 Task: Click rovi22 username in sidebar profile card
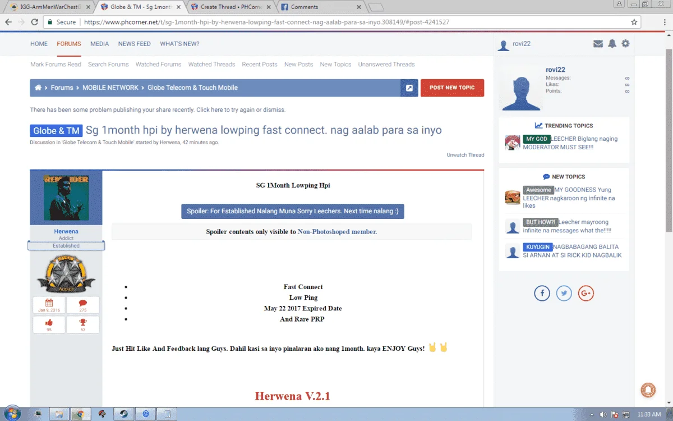tap(555, 70)
